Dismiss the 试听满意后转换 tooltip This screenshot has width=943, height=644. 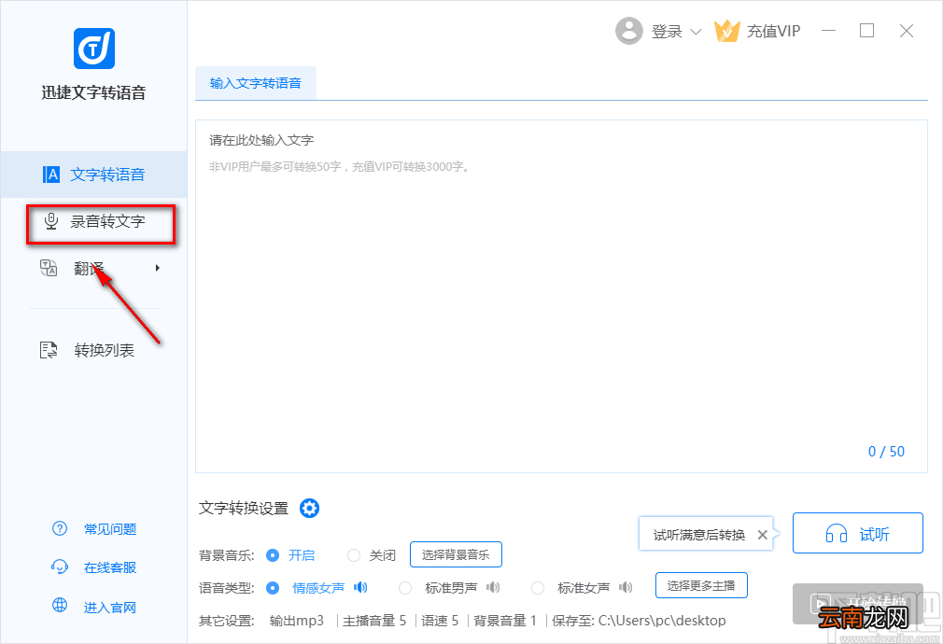pyautogui.click(x=762, y=535)
